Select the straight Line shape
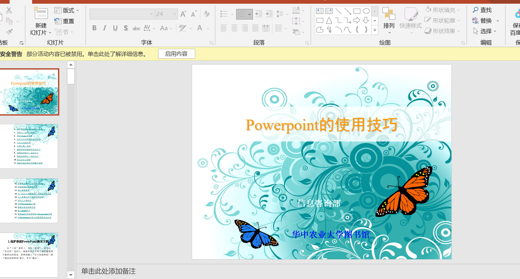 click(x=338, y=11)
